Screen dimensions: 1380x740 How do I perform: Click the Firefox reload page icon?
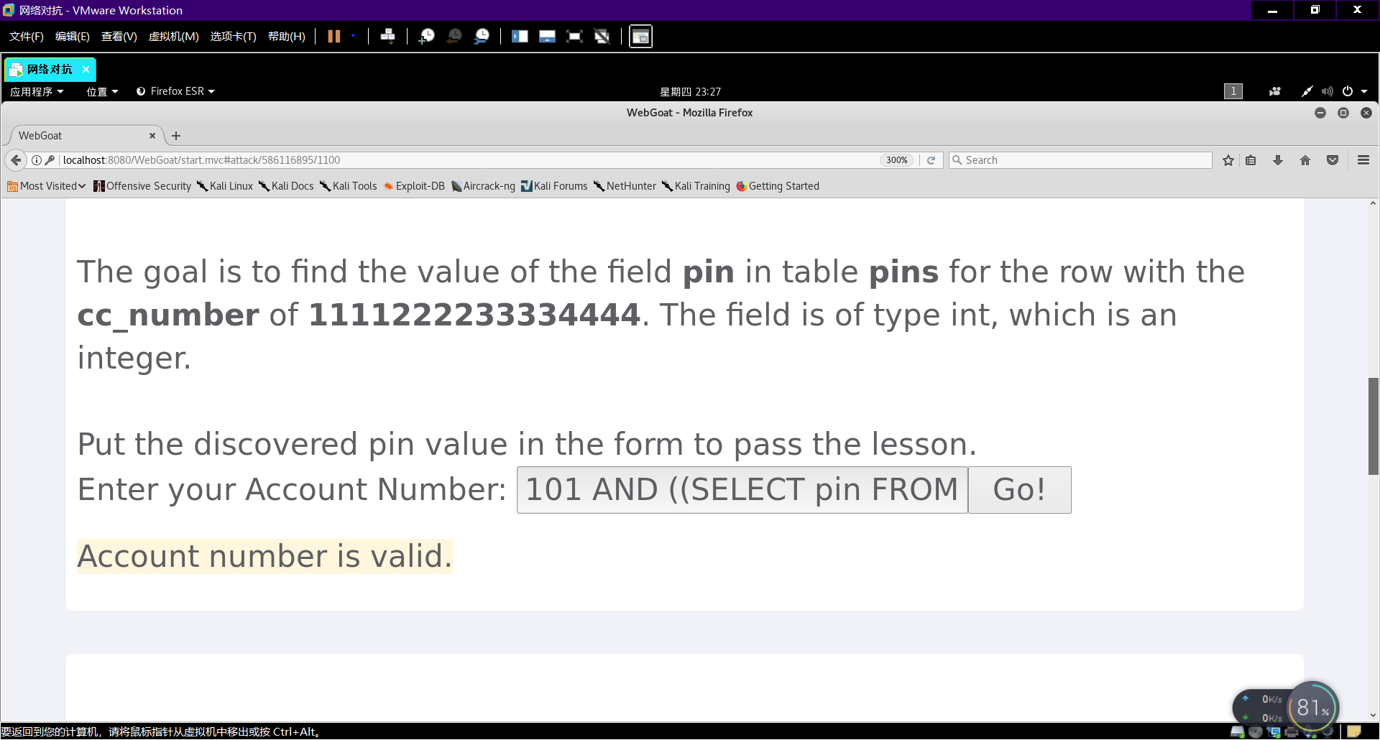click(x=931, y=160)
